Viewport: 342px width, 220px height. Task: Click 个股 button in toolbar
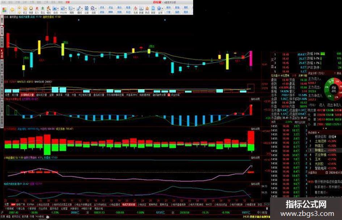coord(168,12)
